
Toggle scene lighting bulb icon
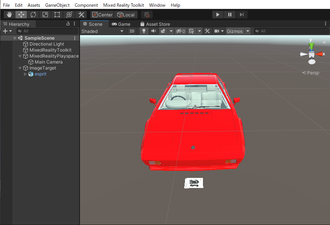[x=144, y=31]
